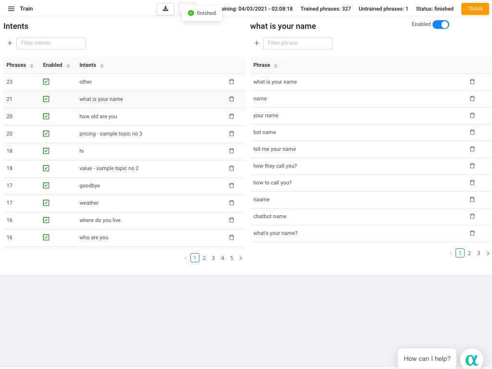Click the plus icon to add intent
The height and width of the screenshot is (369, 492).
pyautogui.click(x=10, y=43)
